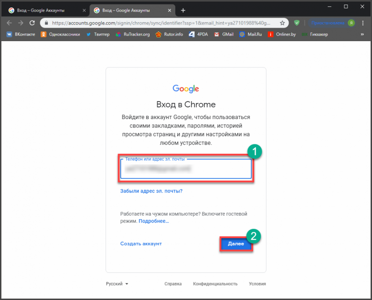Open the 4PDA bookmark
The height and width of the screenshot is (300, 372).
click(x=198, y=35)
